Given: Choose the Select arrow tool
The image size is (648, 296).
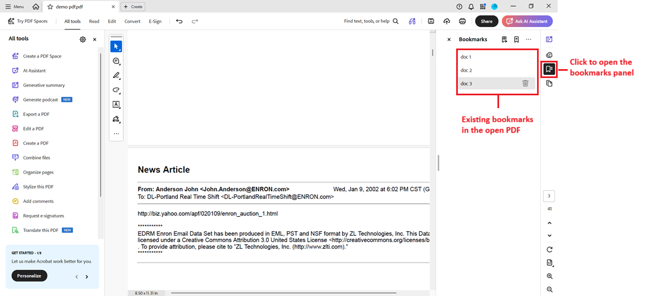Looking at the screenshot, I should pyautogui.click(x=116, y=46).
